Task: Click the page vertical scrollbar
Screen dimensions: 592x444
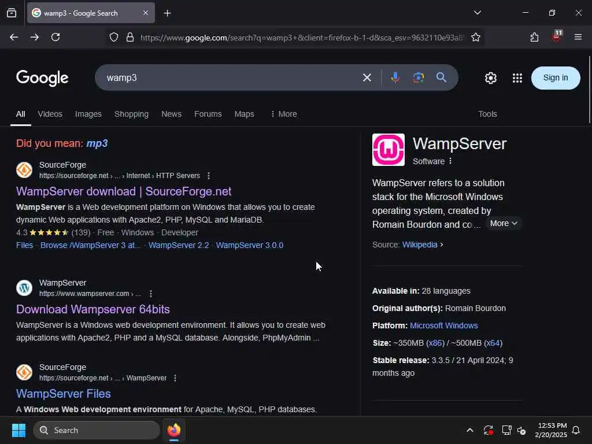Action: point(589,90)
